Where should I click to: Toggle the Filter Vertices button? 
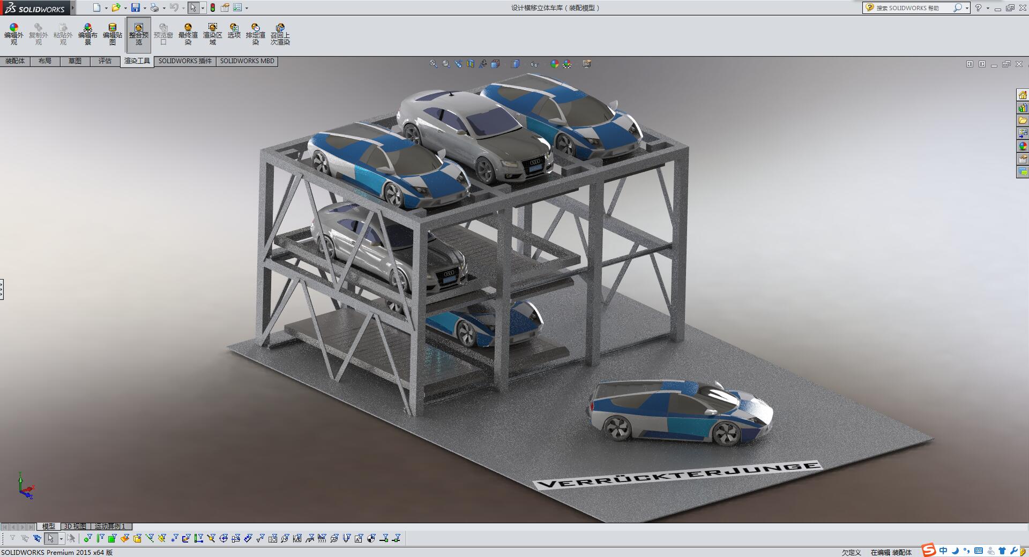tap(88, 538)
